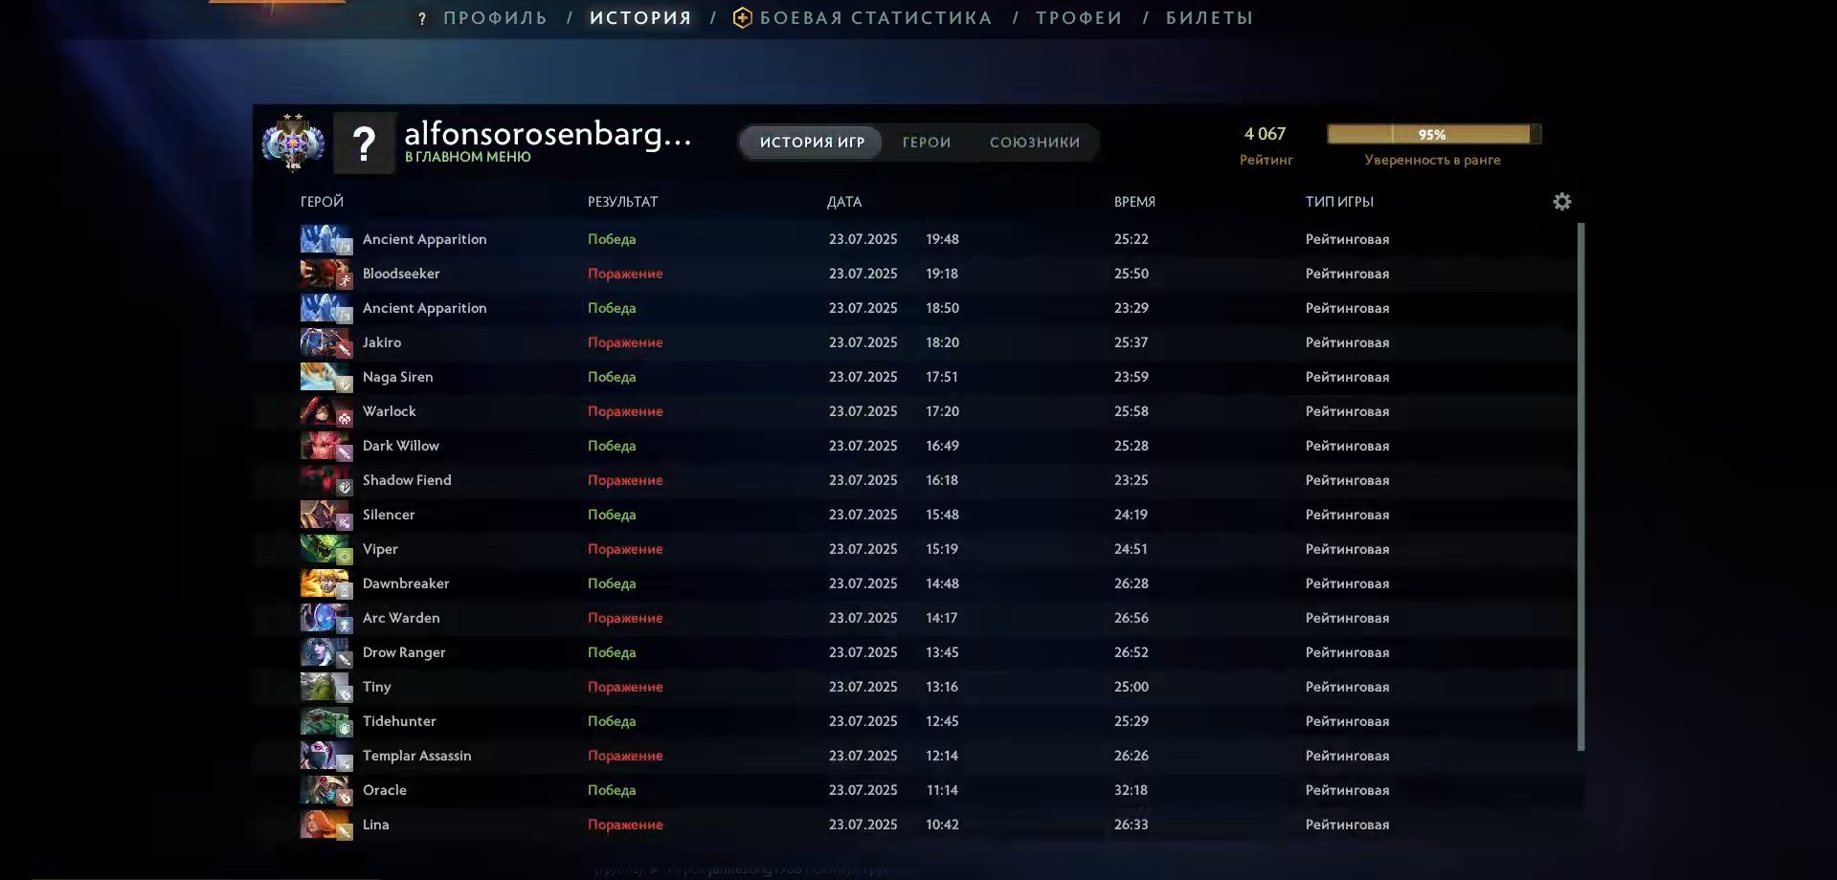Click the Drow Ranger hero portrait

pyautogui.click(x=326, y=652)
